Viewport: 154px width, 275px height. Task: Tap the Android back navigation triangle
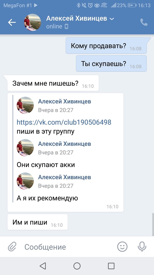tap(43, 266)
